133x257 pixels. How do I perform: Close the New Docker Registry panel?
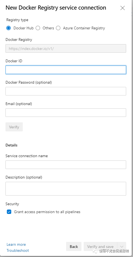click(x=123, y=8)
